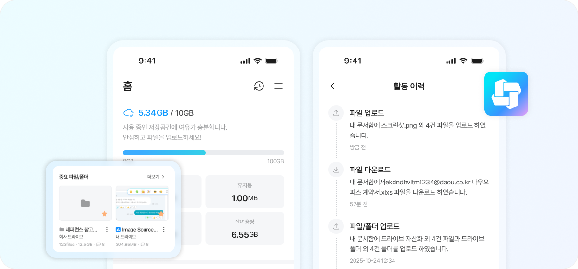Toggle star on Image Source thumbnail

(x=161, y=214)
